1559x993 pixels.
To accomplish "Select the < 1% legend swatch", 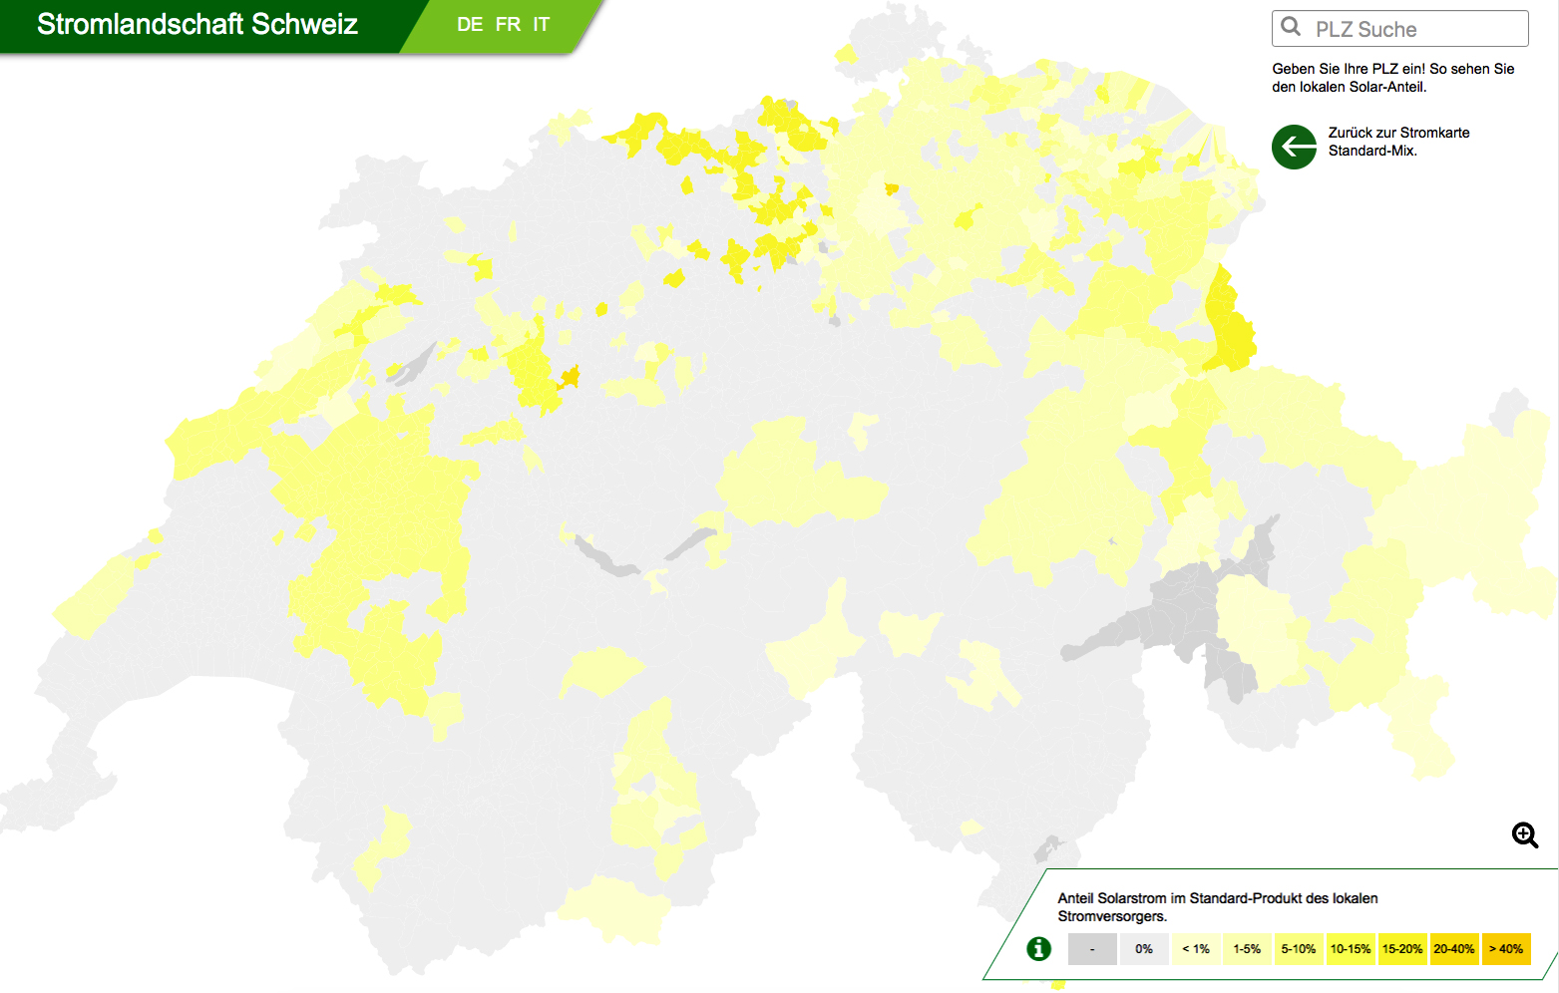I will pyautogui.click(x=1196, y=949).
